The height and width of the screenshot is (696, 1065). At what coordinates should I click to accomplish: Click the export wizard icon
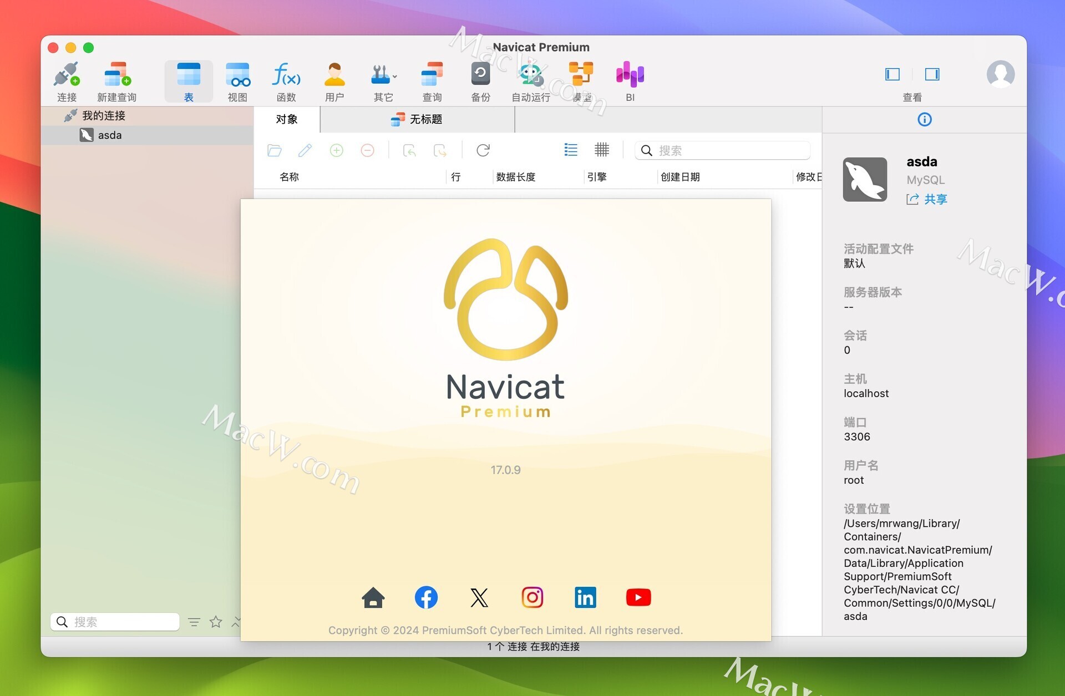440,150
